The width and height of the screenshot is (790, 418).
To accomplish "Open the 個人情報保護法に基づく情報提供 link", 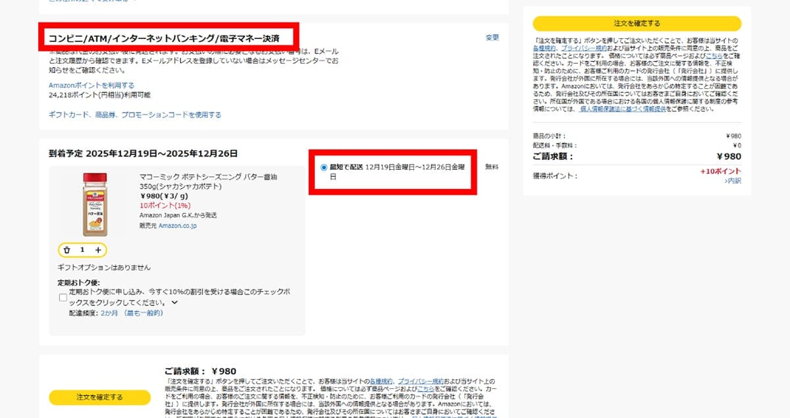I will pyautogui.click(x=623, y=109).
